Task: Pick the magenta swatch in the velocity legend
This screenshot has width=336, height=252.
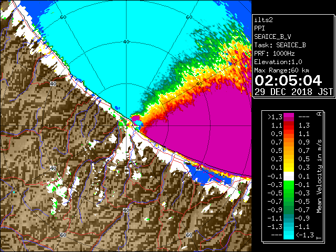Action: point(289,115)
